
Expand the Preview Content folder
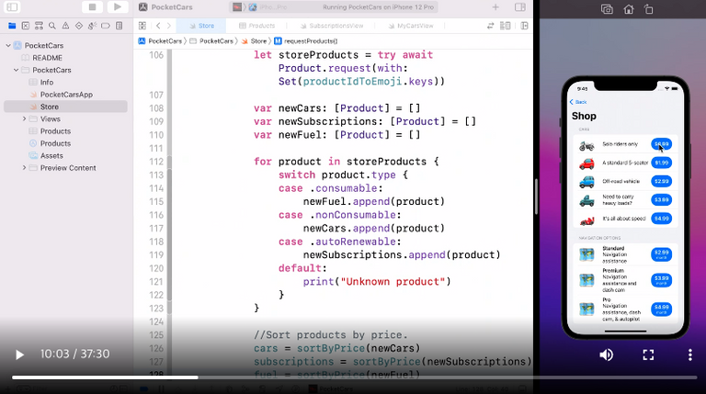pyautogui.click(x=24, y=168)
